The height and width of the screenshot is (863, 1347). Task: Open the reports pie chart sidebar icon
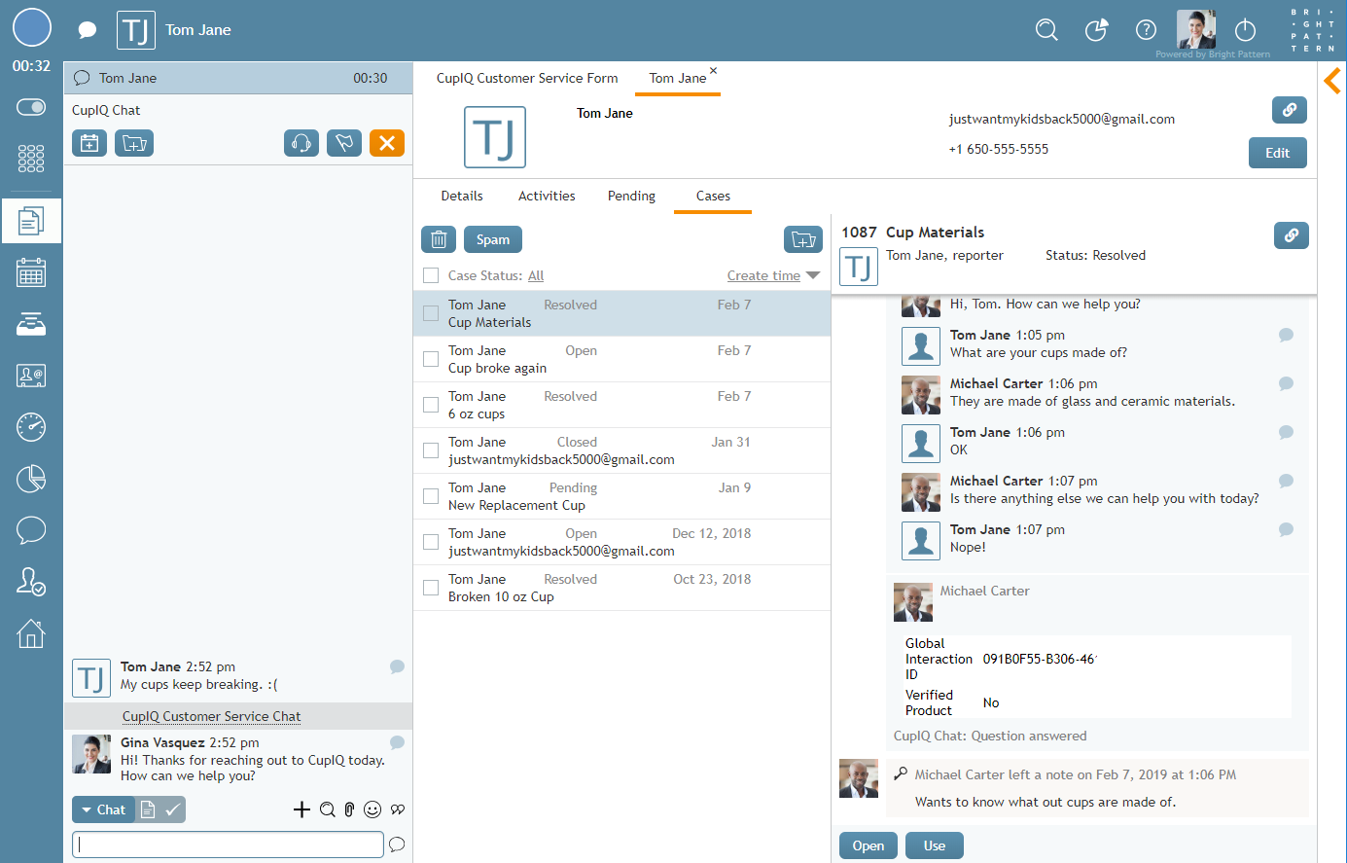tap(31, 479)
